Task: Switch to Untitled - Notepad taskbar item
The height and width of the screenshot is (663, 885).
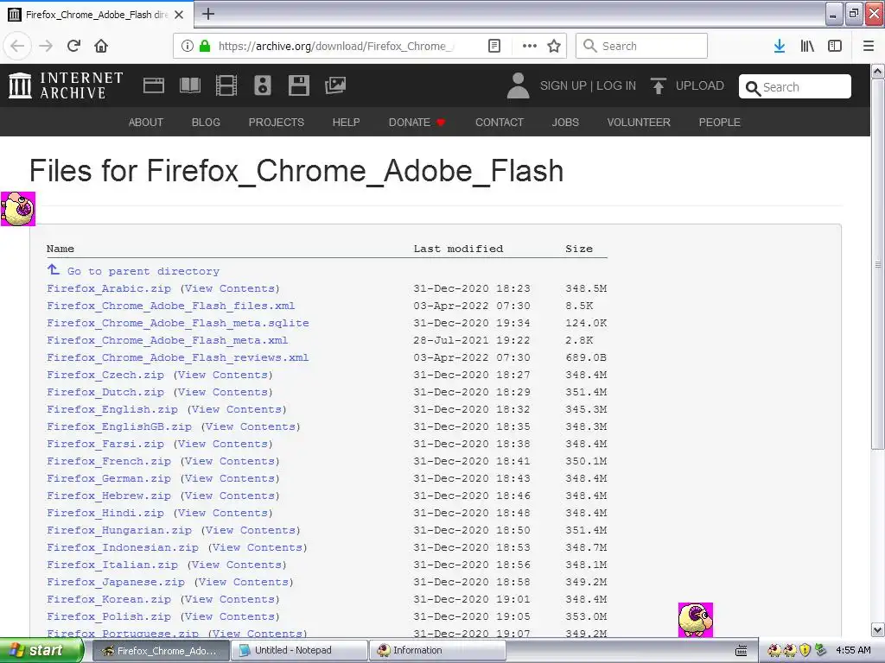Action: [x=298, y=651]
